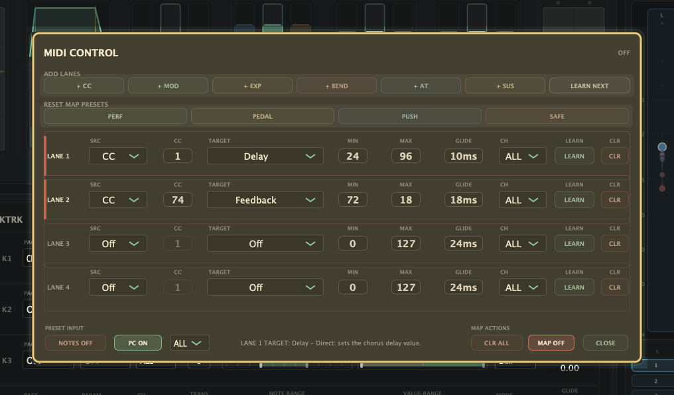
Task: Start MIDI learn for Lane 1
Action: (574, 156)
